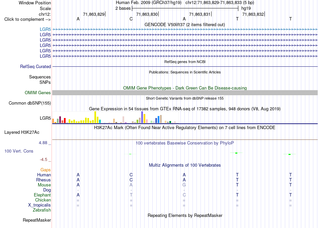
Task: Click the 'Click to complement -->' label
Action: click(x=27, y=19)
